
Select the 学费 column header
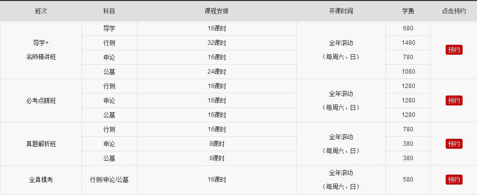[x=408, y=11]
